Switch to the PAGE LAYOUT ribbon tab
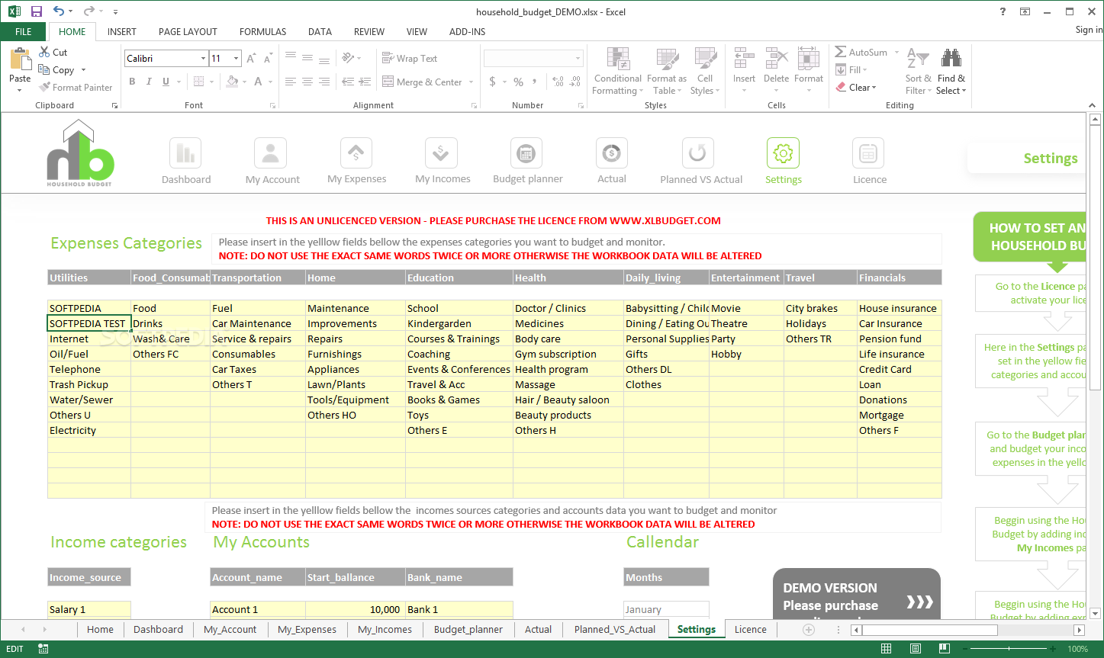This screenshot has width=1104, height=658. [x=188, y=32]
